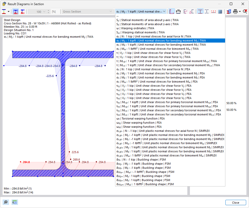This screenshot has height=208, width=249.
Task: Select τxy Vy shear force FEA entry
Action: tap(170, 86)
